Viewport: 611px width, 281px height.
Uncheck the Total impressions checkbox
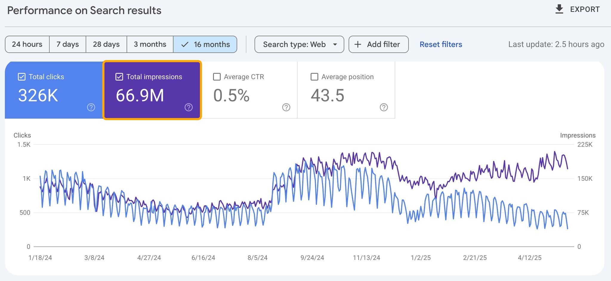tap(119, 77)
